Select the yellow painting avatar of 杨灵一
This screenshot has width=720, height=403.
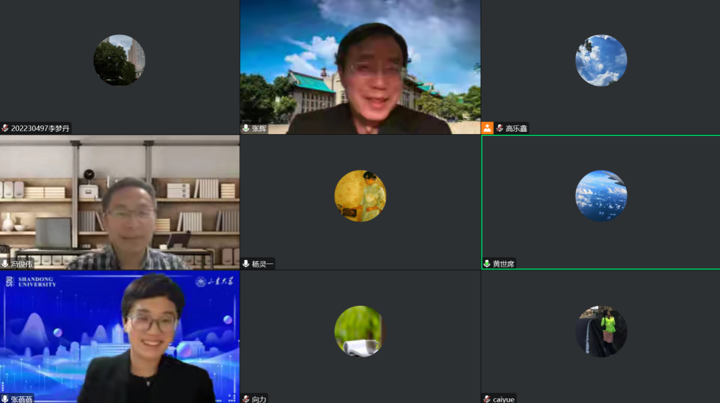coord(360,196)
